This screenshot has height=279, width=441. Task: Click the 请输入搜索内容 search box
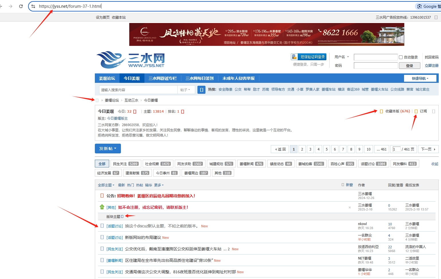pyautogui.click(x=138, y=90)
